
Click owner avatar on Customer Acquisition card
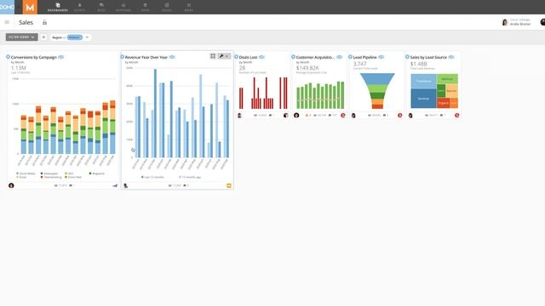(x=296, y=116)
